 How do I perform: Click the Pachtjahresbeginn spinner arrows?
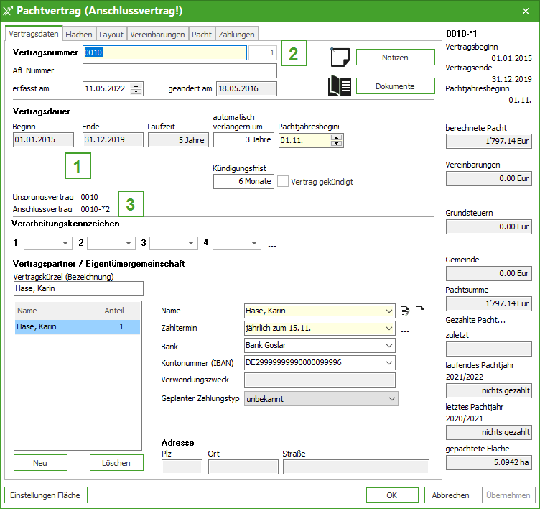click(x=335, y=140)
